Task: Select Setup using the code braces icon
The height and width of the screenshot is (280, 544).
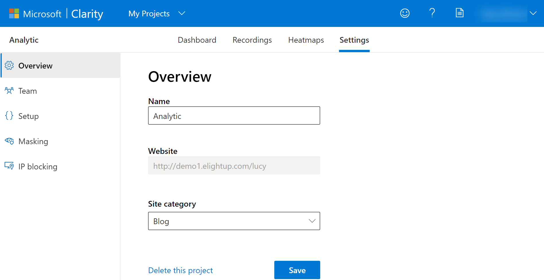Action: click(9, 116)
